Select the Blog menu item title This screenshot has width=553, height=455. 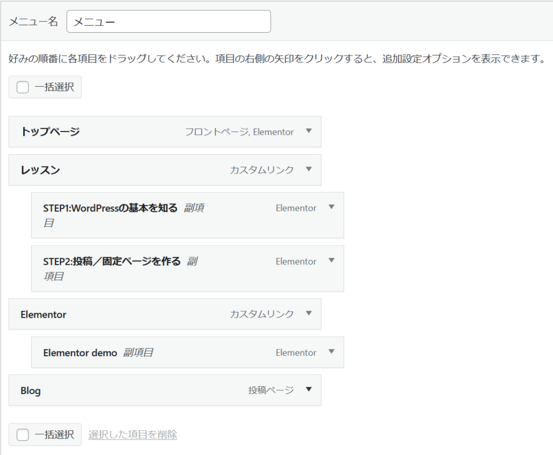tap(31, 390)
